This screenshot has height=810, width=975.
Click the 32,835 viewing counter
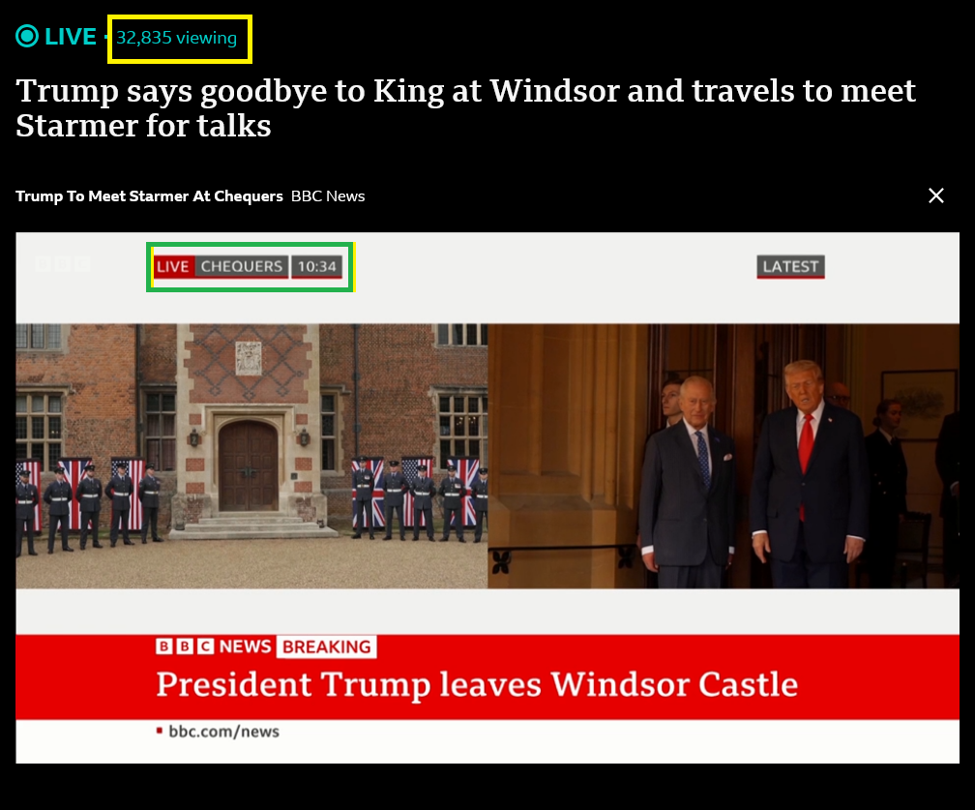pyautogui.click(x=177, y=38)
